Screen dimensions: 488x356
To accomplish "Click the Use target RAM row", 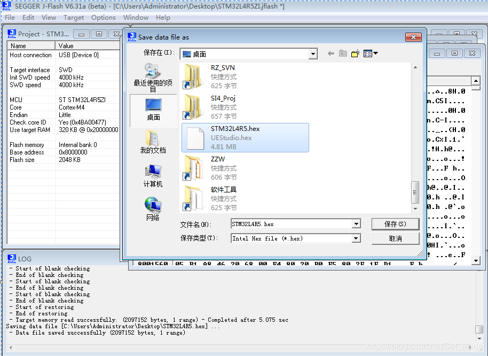I will click(64, 129).
